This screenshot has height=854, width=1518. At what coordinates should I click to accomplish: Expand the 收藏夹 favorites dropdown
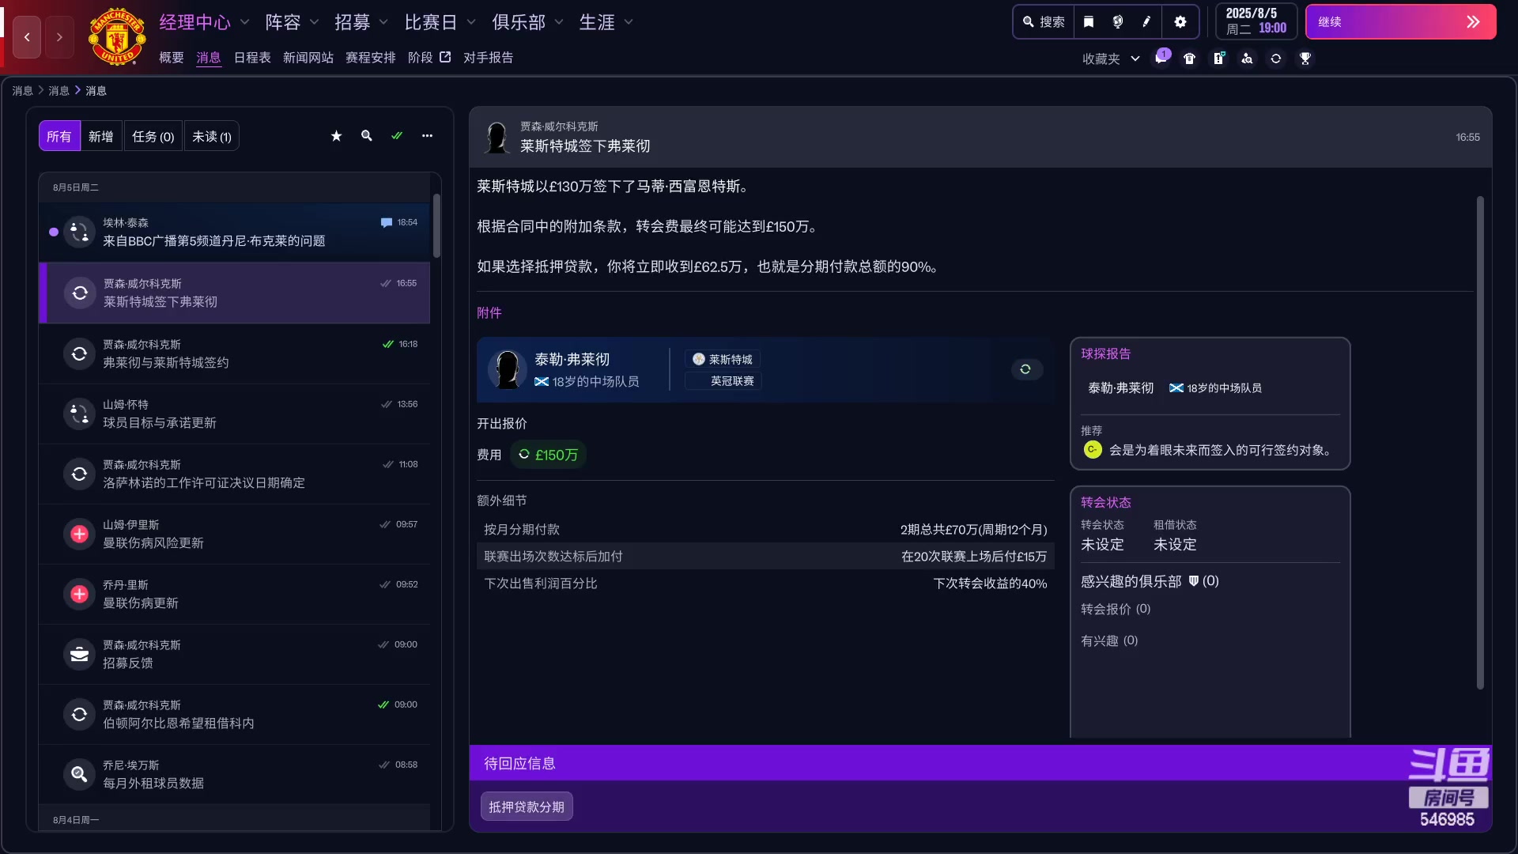pyautogui.click(x=1135, y=59)
